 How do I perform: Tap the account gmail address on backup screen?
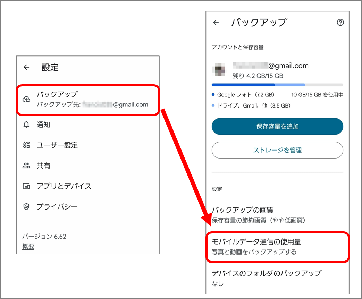click(270, 66)
